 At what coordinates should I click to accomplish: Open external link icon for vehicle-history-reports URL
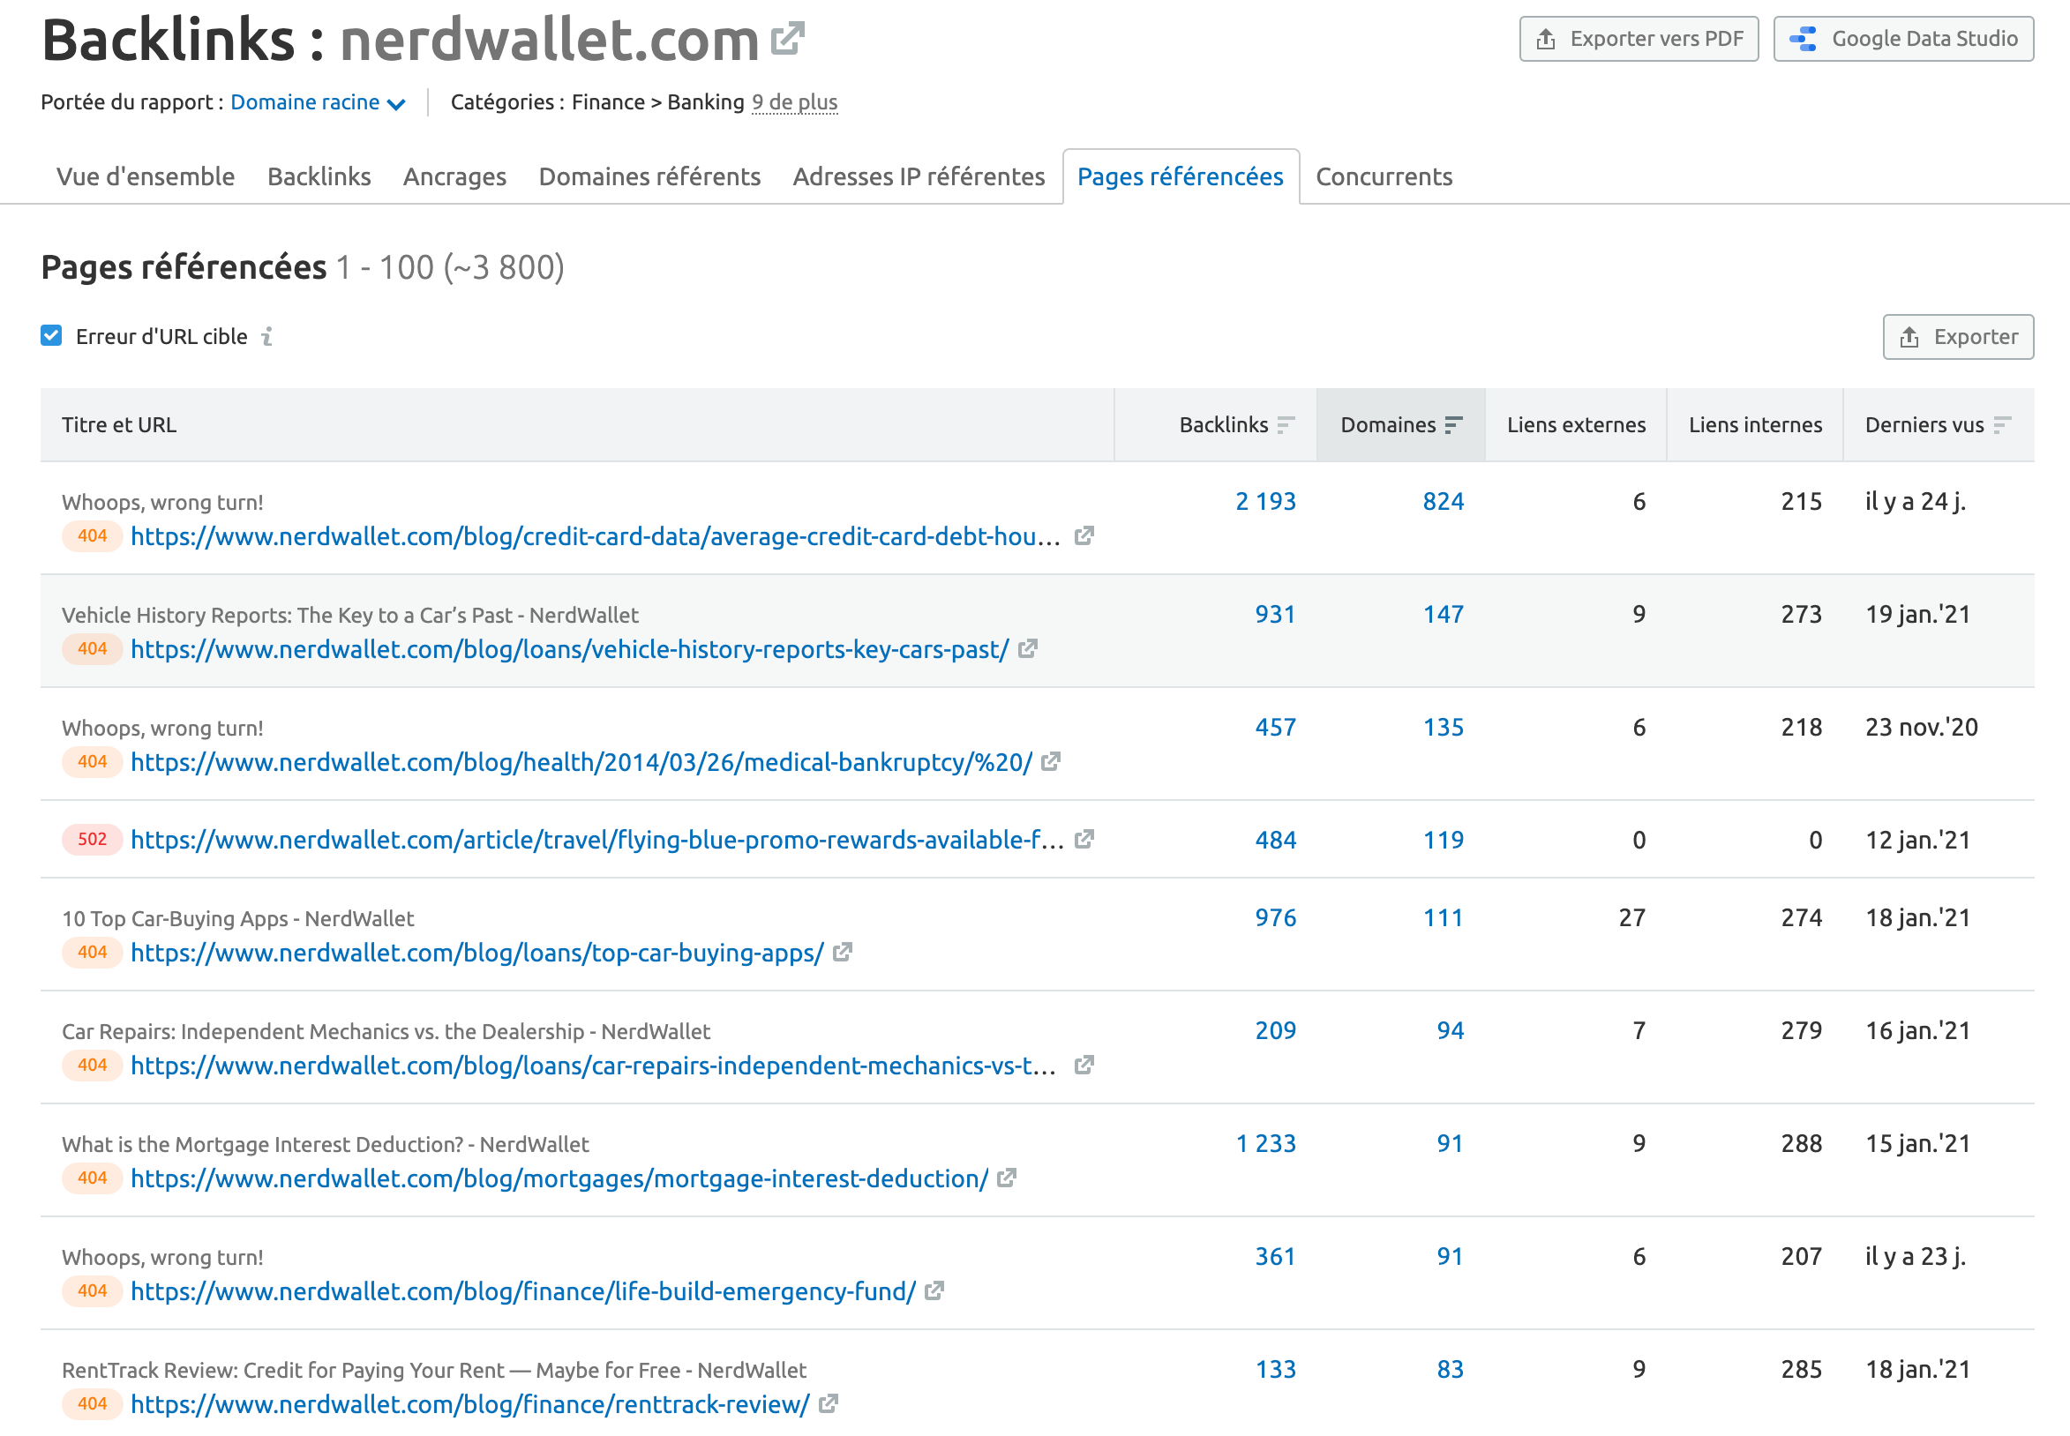pyautogui.click(x=1028, y=648)
